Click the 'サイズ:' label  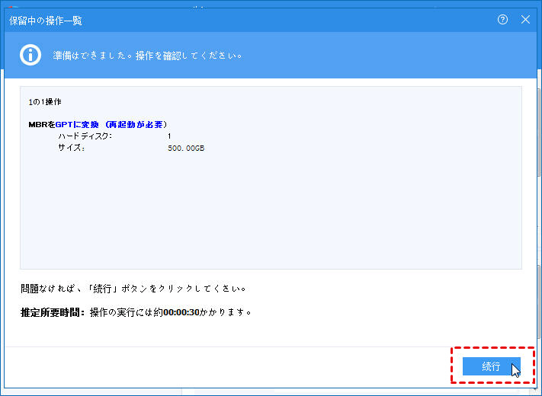72,148
